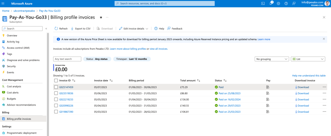Open more options for invoice G023519036
Image resolution: width=331 pixels, height=136 pixels.
[324, 93]
